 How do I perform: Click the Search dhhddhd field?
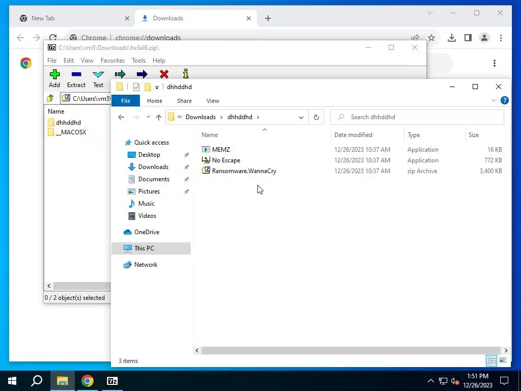417,117
